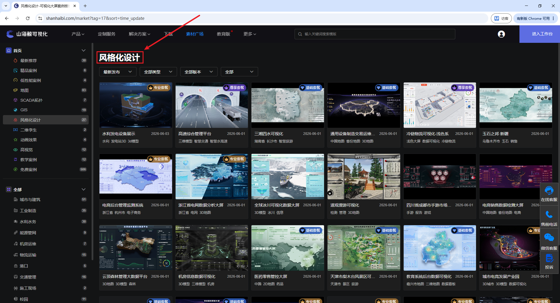The width and height of the screenshot is (560, 303).
Task: Select the 风格化设计 sidebar item
Action: [x=46, y=120]
